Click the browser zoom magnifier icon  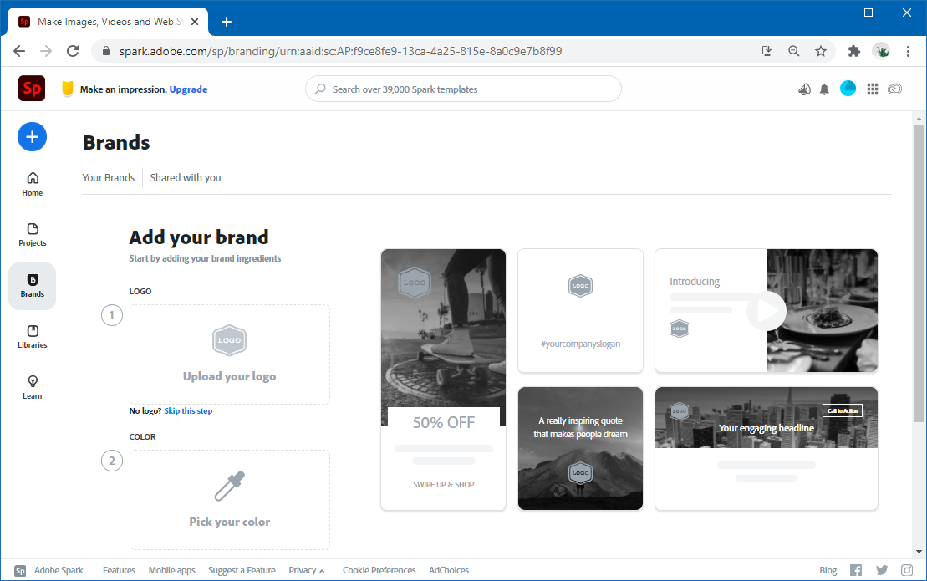[794, 51]
